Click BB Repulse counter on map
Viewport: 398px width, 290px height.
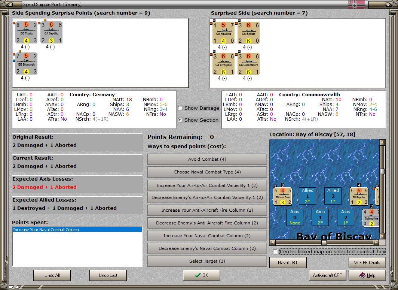point(359,196)
